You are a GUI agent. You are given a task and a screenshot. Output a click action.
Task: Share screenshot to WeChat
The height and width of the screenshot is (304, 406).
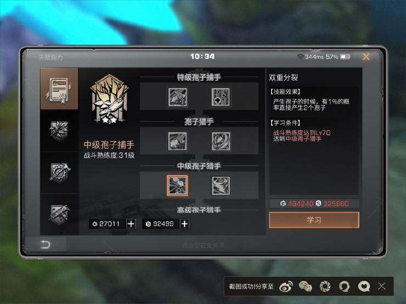tap(305, 286)
